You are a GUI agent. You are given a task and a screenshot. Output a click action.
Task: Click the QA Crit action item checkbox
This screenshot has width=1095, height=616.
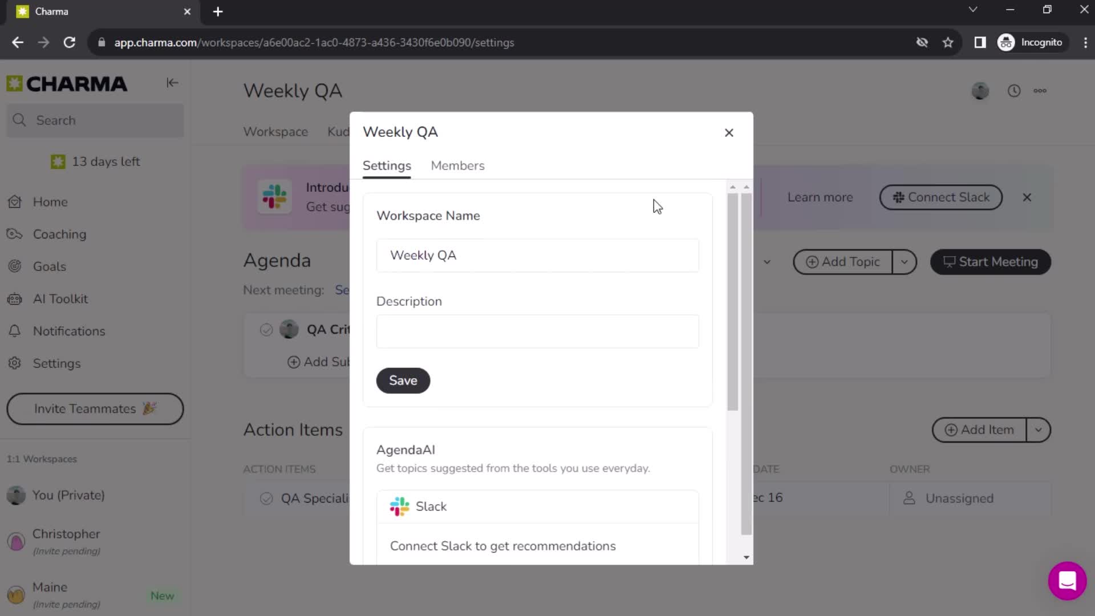point(266,330)
